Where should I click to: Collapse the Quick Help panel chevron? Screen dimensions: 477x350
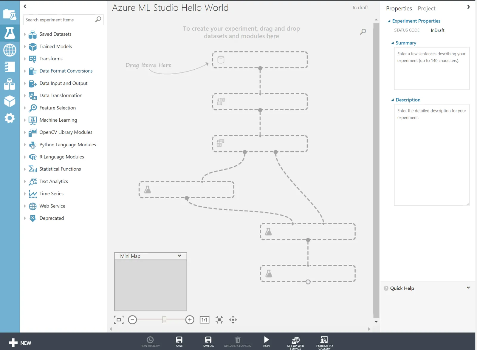click(x=468, y=288)
